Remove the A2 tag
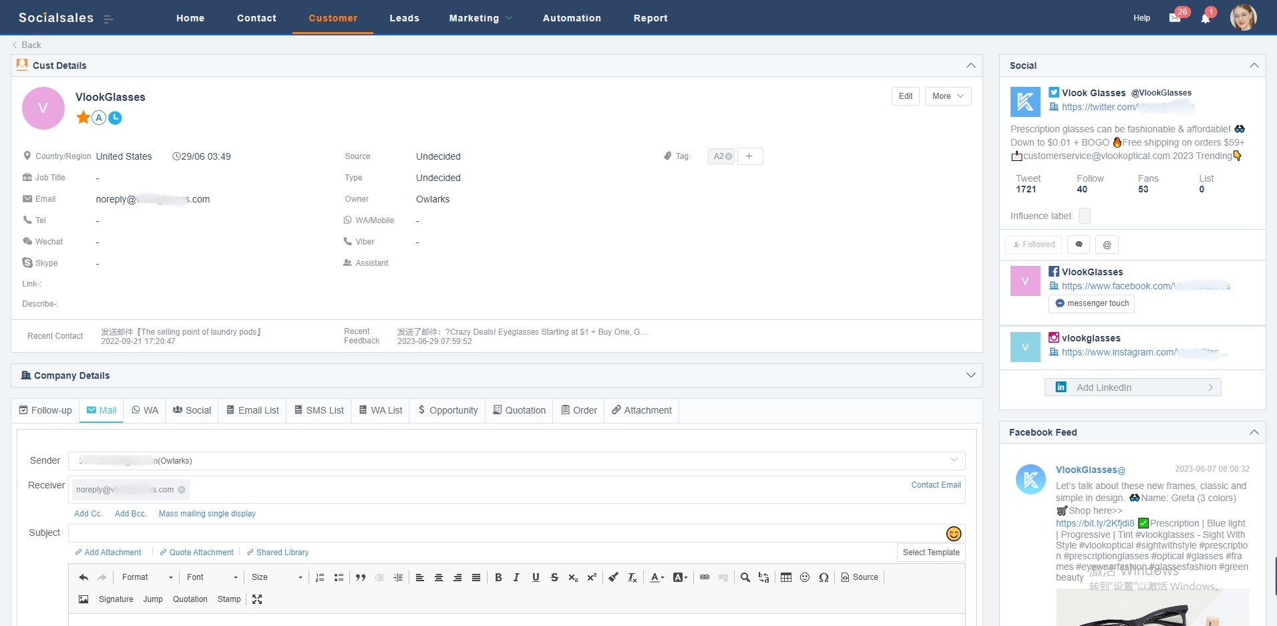 tap(729, 156)
